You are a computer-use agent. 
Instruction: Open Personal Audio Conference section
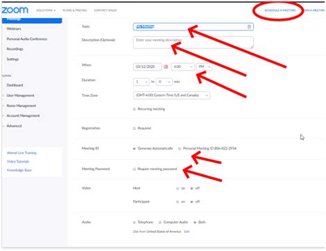click(x=27, y=39)
